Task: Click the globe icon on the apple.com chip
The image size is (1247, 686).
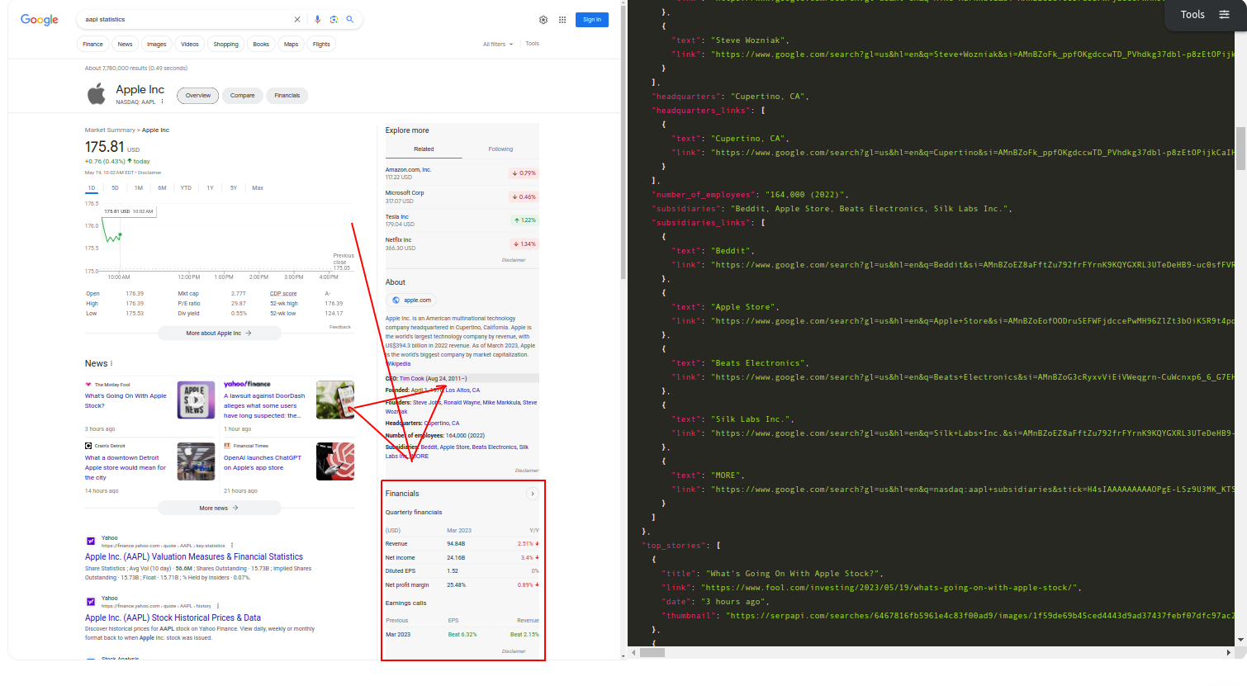Action: pos(396,300)
